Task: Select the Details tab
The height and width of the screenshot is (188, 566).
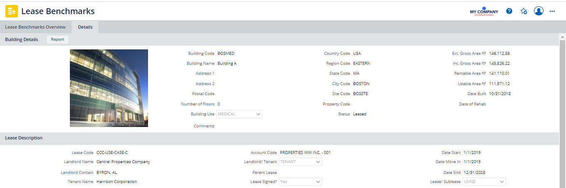Action: (85, 27)
